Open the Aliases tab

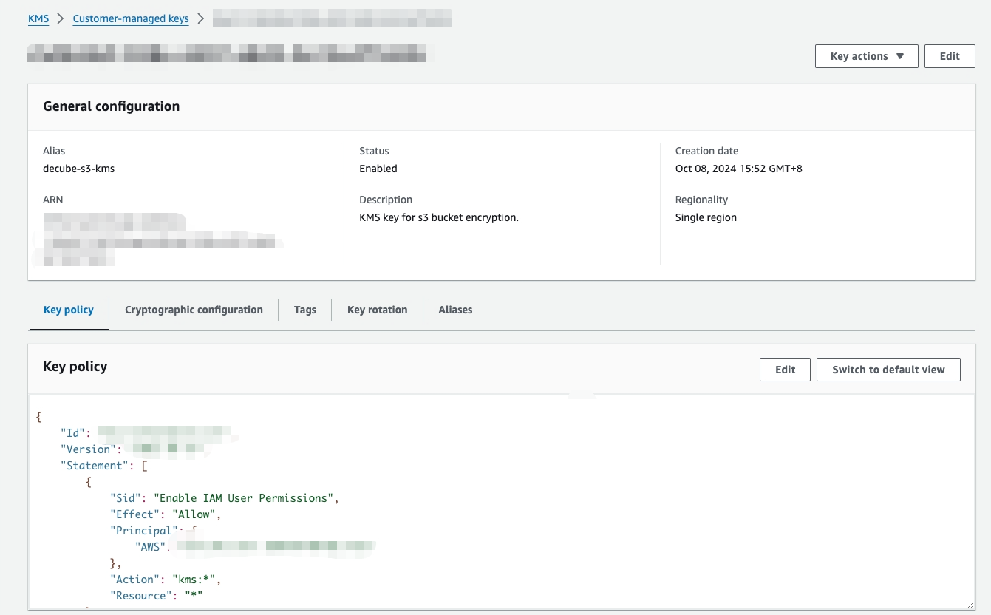(x=455, y=310)
